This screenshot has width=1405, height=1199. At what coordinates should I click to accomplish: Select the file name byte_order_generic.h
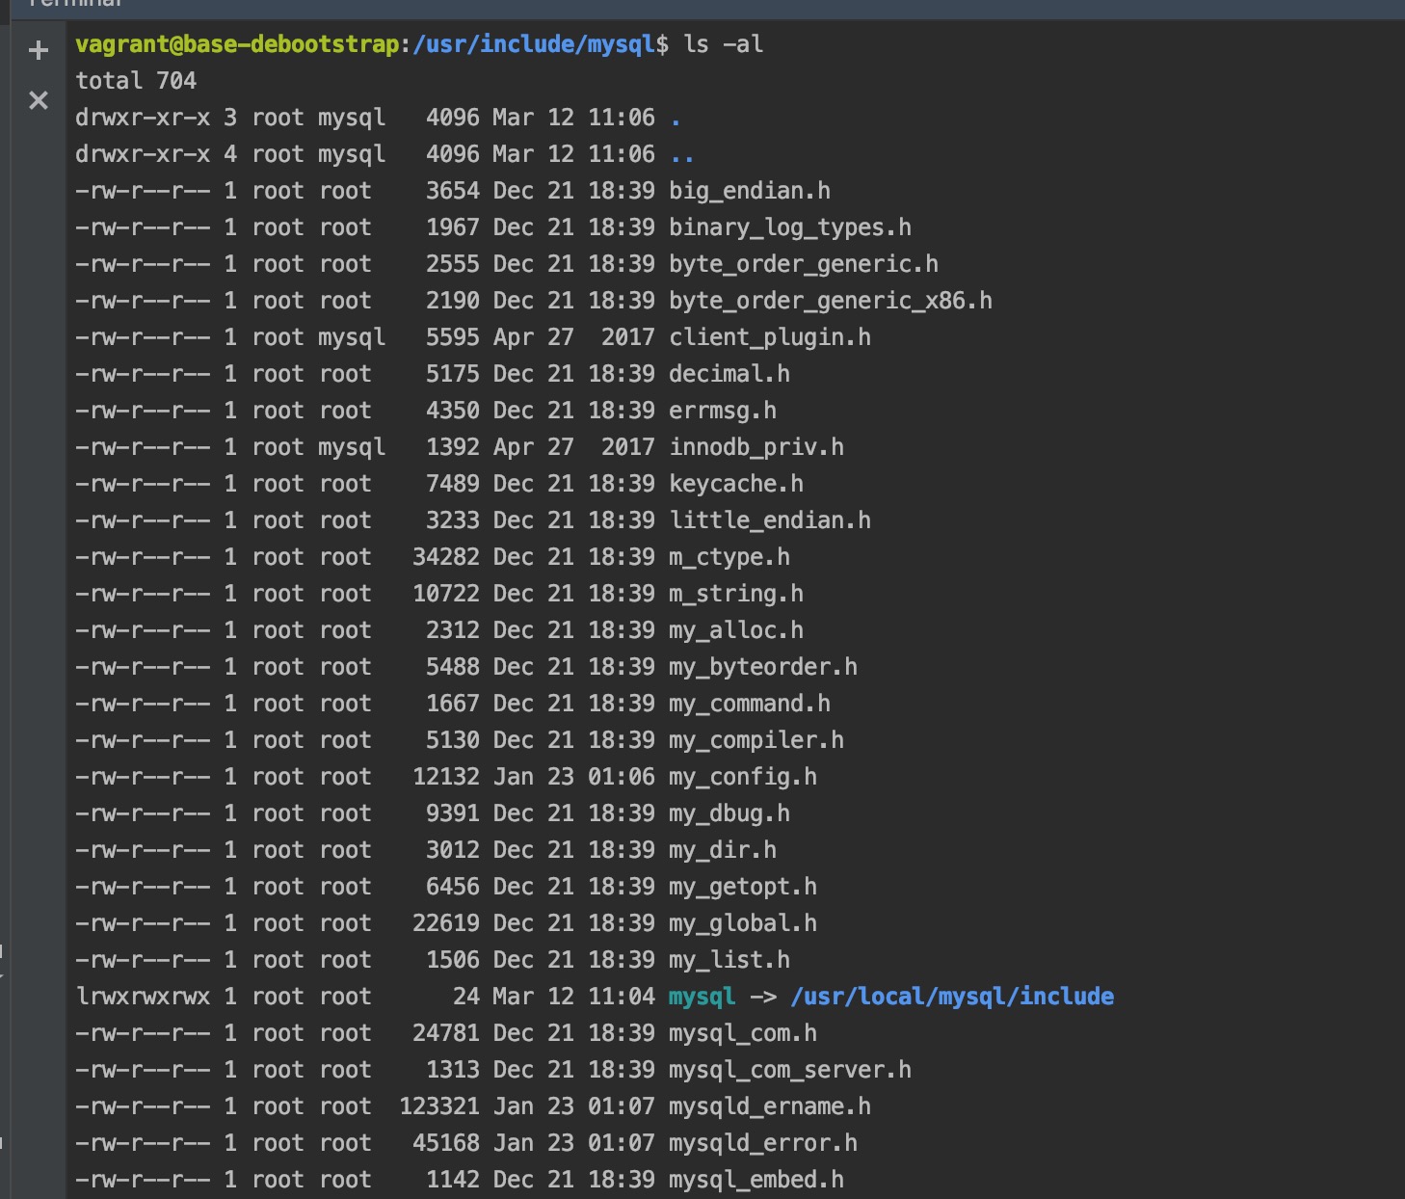click(804, 264)
